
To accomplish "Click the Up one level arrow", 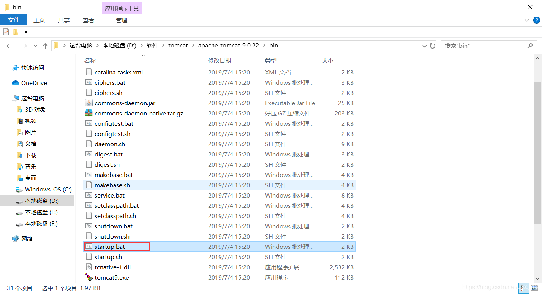I will tap(45, 46).
